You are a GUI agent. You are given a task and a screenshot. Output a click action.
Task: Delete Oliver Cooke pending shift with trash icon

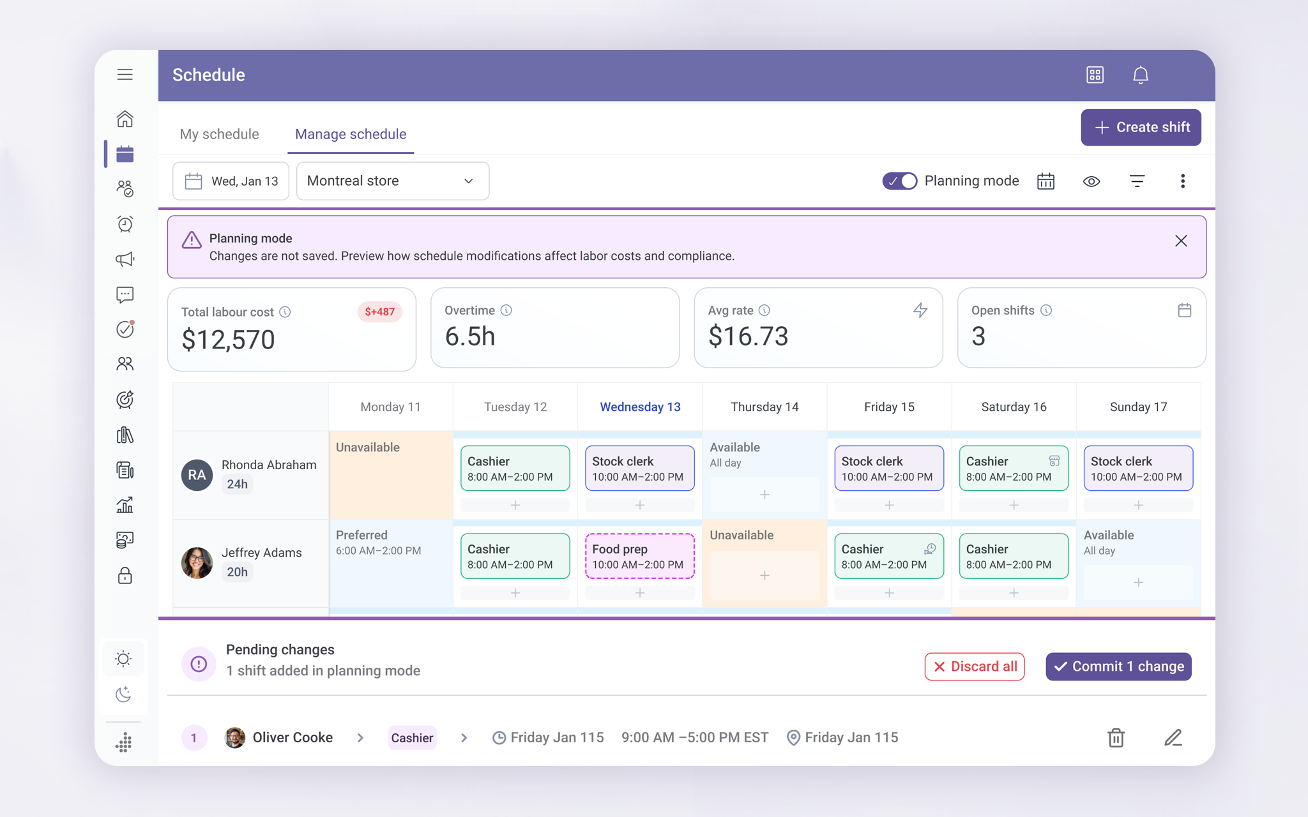click(x=1116, y=738)
